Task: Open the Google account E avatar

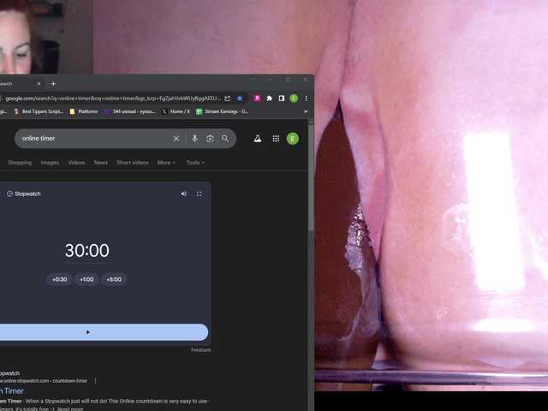Action: pyautogui.click(x=293, y=139)
